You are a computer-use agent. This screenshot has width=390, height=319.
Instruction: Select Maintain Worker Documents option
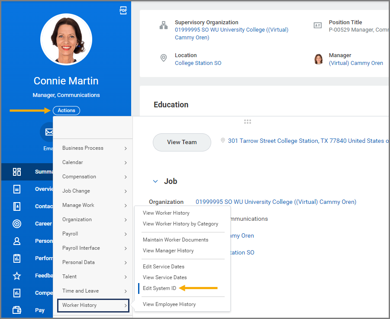175,240
